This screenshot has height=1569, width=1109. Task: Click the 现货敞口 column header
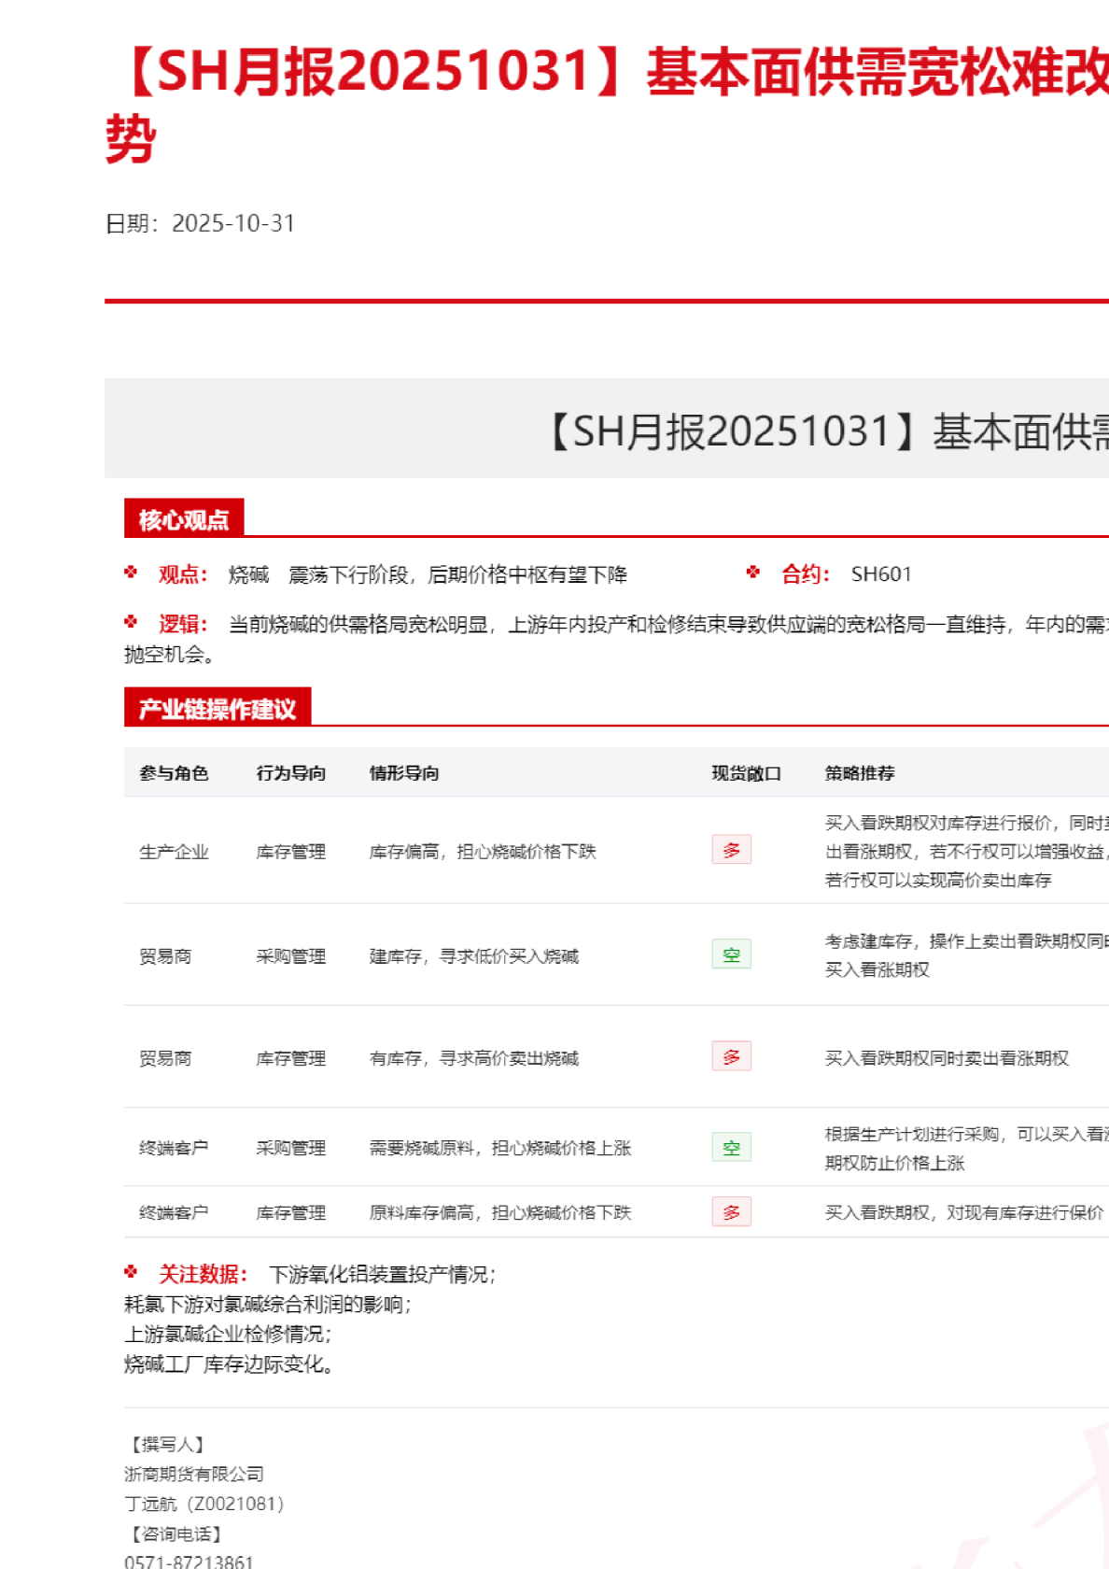tap(746, 773)
